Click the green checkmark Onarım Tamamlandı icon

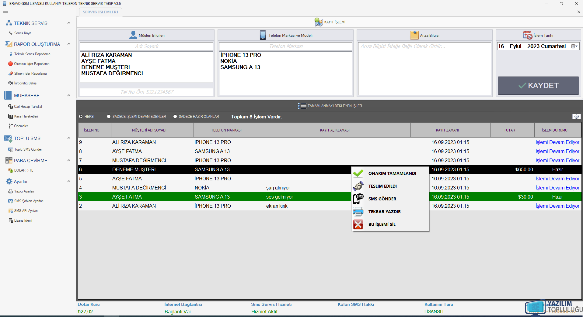[358, 173]
